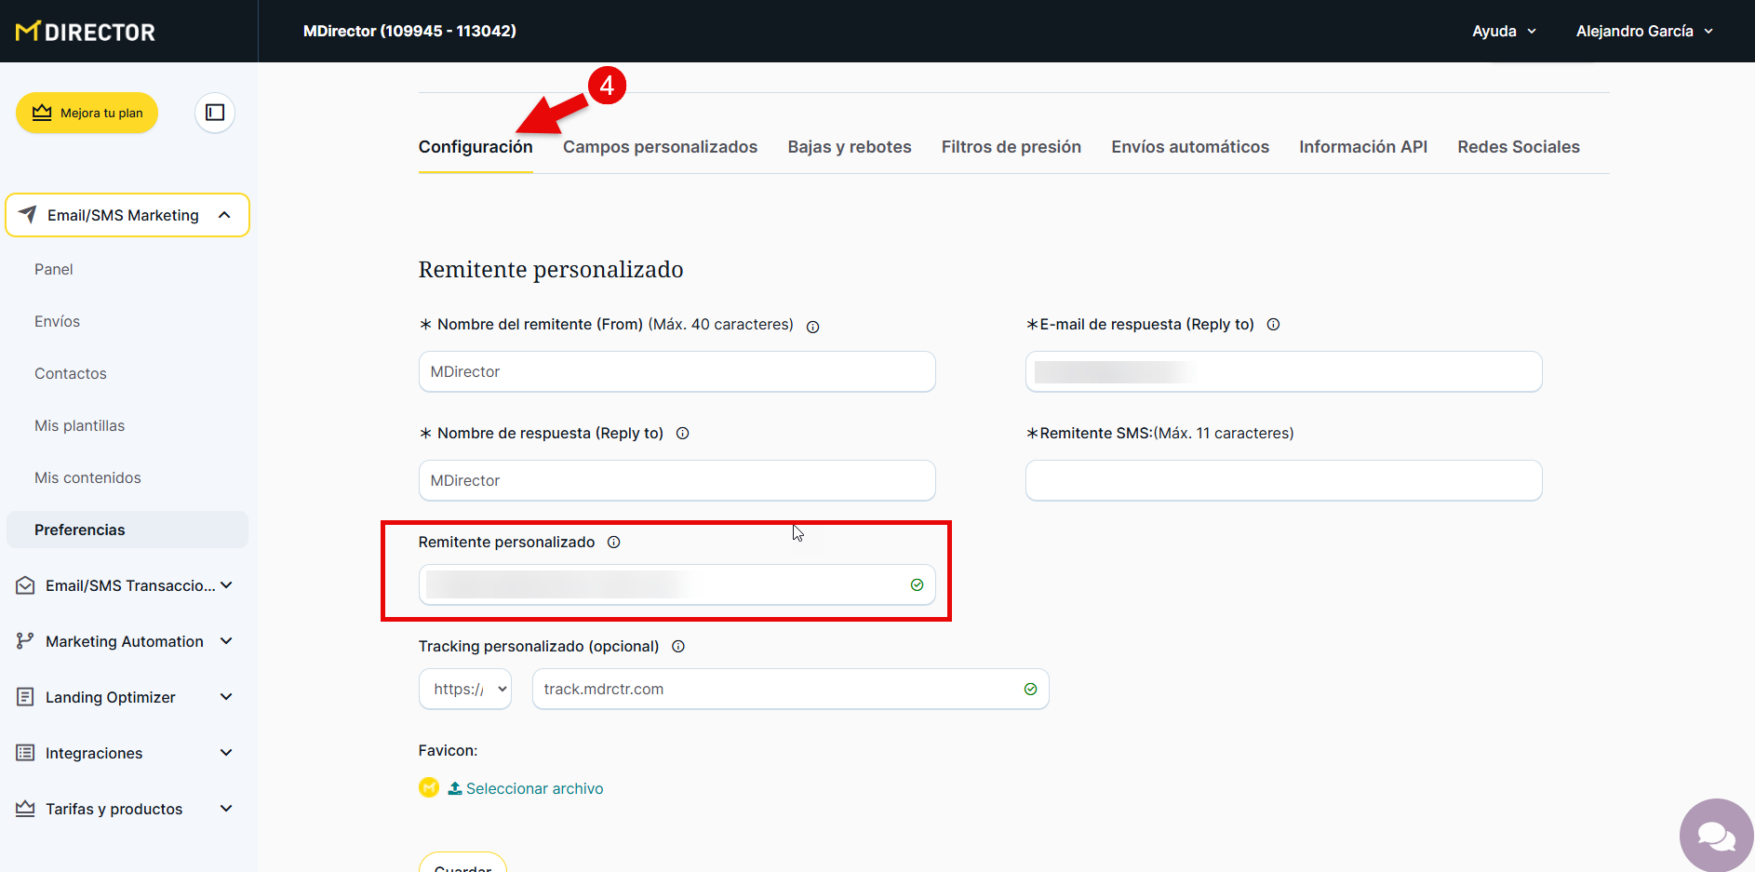Switch to Campos personalizados tab

tap(660, 147)
